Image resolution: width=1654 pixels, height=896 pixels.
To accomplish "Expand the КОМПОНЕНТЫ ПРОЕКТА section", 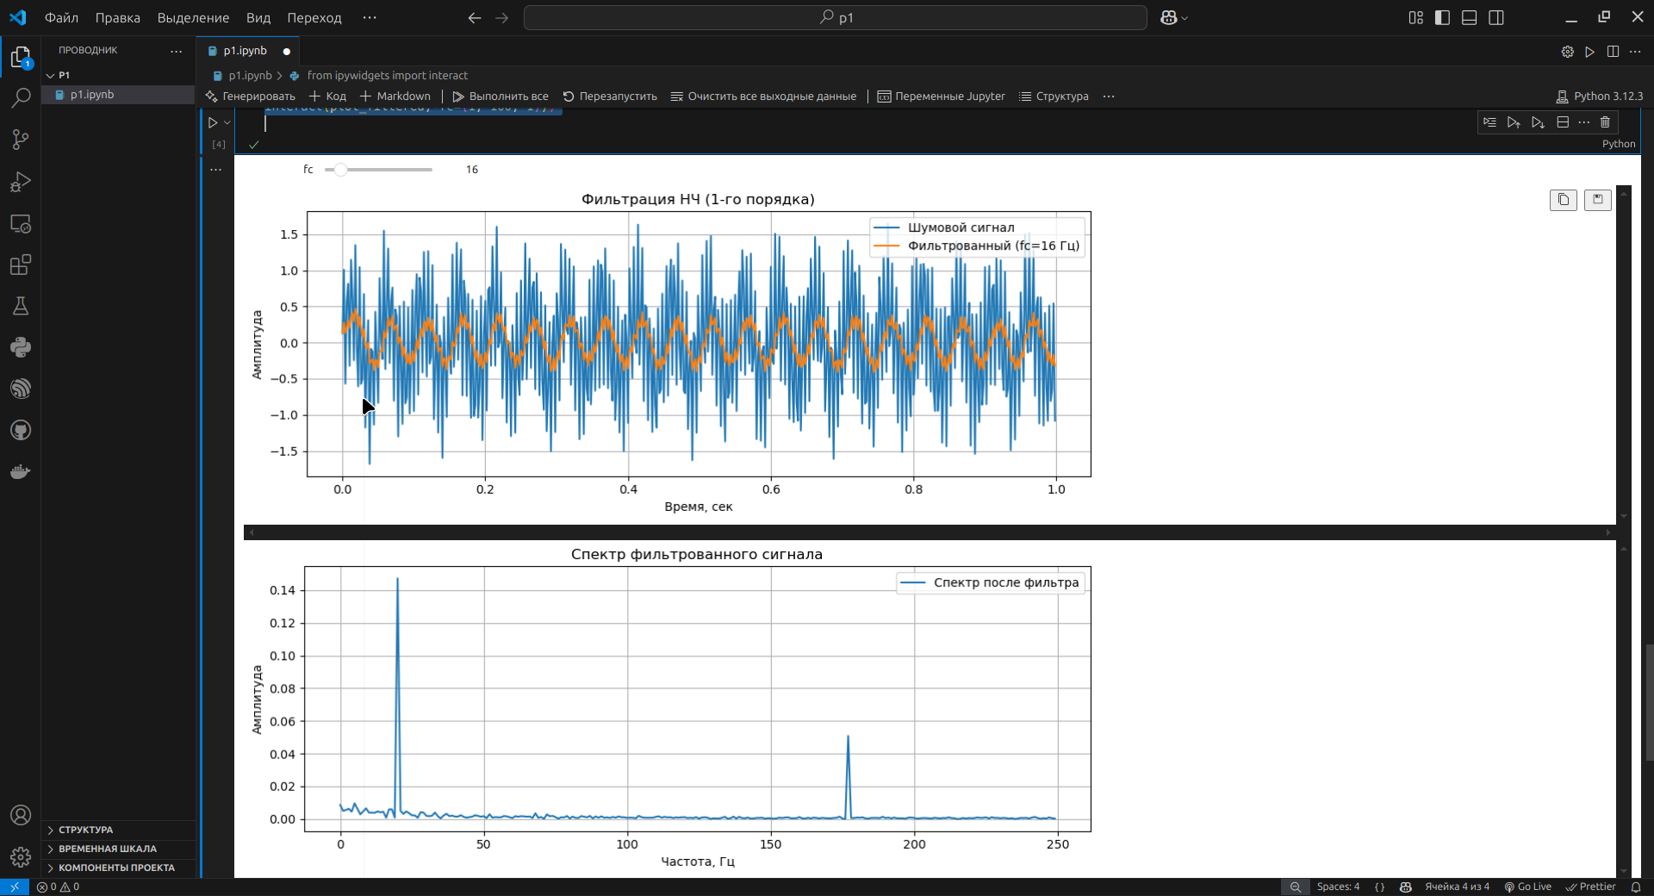I will coord(120,868).
